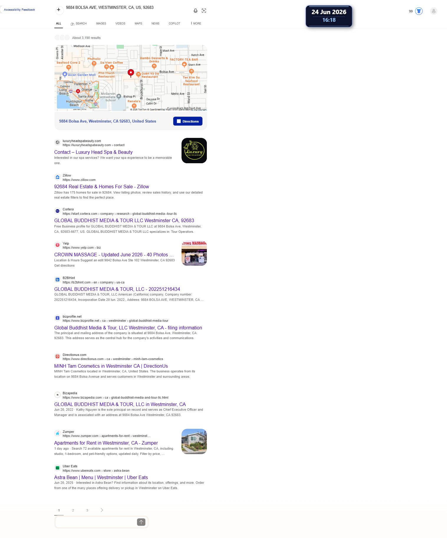
Task: Click the Bambu Desserts & Drinks label
Action: click(x=154, y=60)
